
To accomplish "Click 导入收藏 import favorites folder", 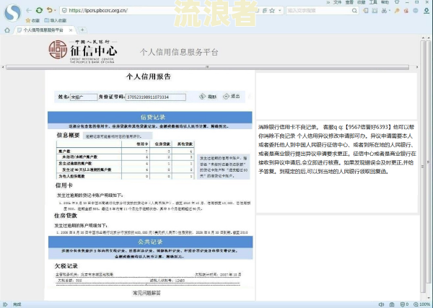I will coord(56,20).
